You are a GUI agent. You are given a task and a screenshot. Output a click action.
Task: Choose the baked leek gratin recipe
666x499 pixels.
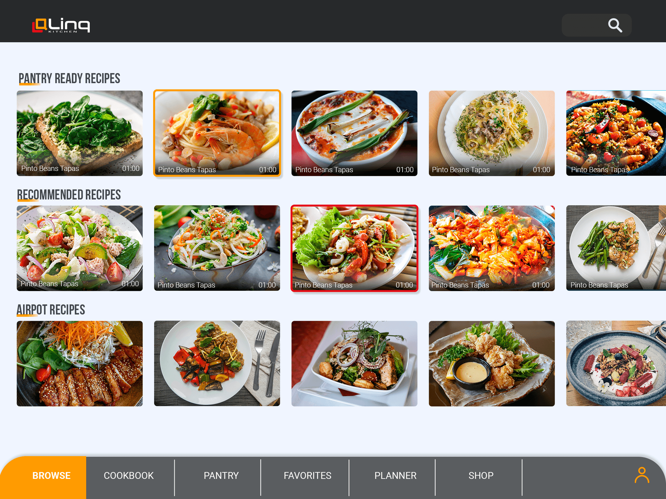click(x=354, y=133)
